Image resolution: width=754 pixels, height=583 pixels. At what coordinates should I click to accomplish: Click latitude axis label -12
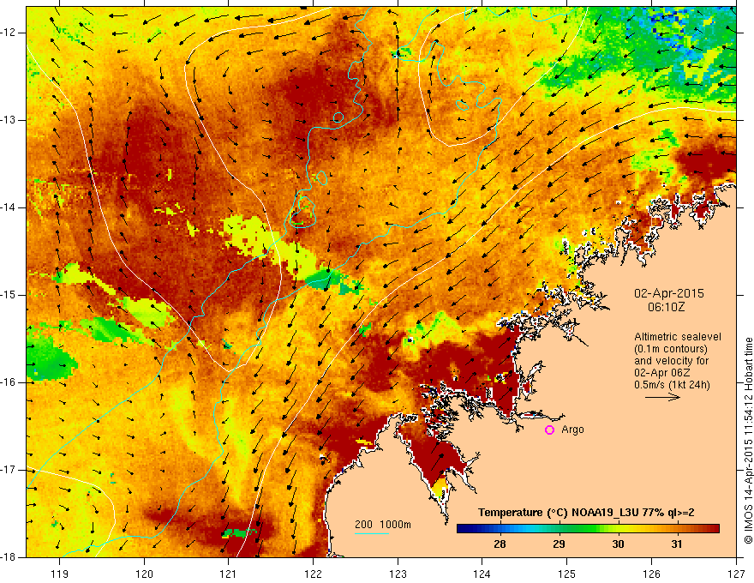[x=9, y=33]
